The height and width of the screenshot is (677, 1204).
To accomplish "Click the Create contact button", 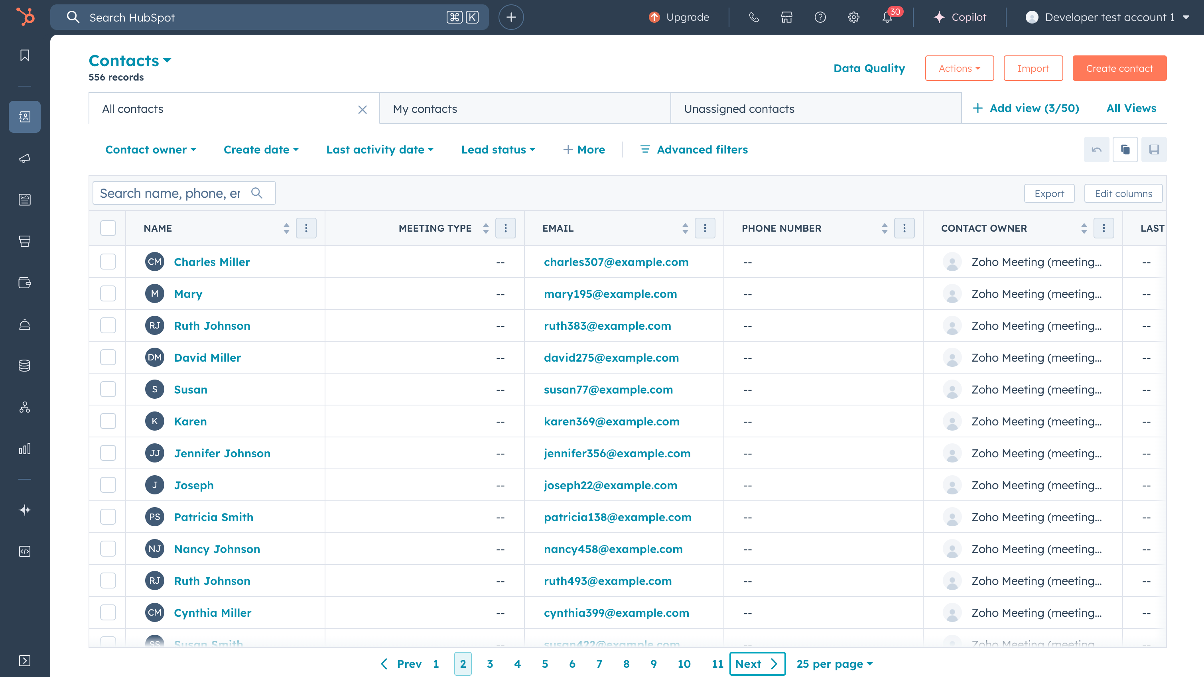I will (x=1119, y=68).
